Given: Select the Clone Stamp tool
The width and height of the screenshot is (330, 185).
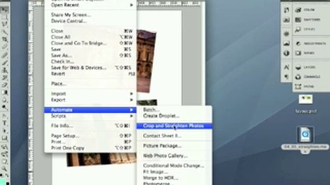Looking at the screenshot, I should coord(5,70).
